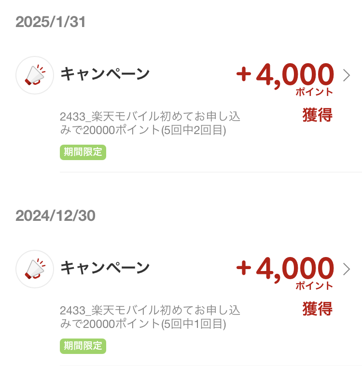Click the megaphone icon in the 2024/12/30 entry
The height and width of the screenshot is (366, 362).
click(x=35, y=269)
